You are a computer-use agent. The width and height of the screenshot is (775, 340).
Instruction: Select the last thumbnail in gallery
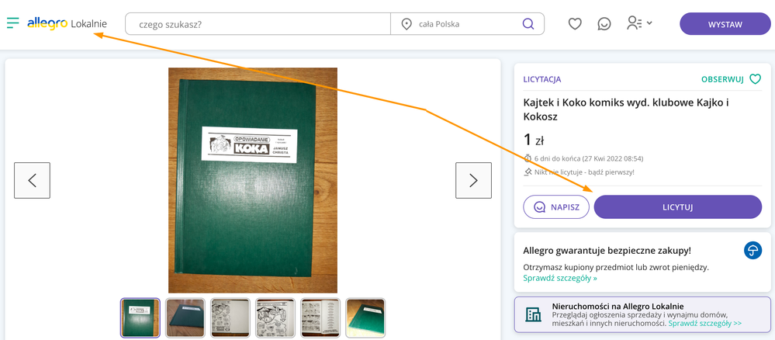pyautogui.click(x=365, y=317)
